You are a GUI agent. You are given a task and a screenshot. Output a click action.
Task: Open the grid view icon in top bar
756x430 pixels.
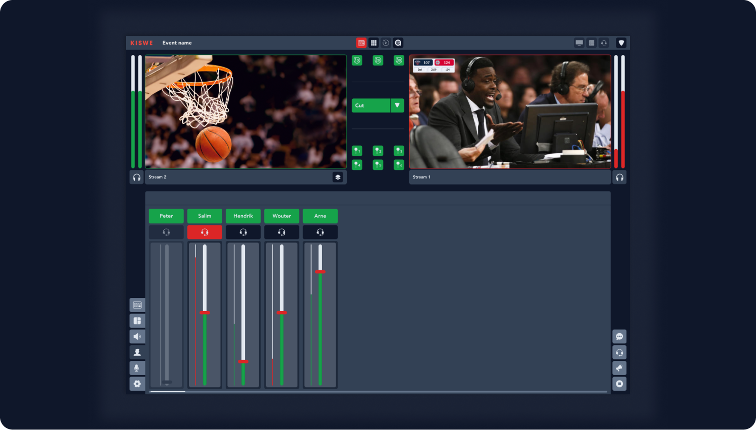coord(373,43)
